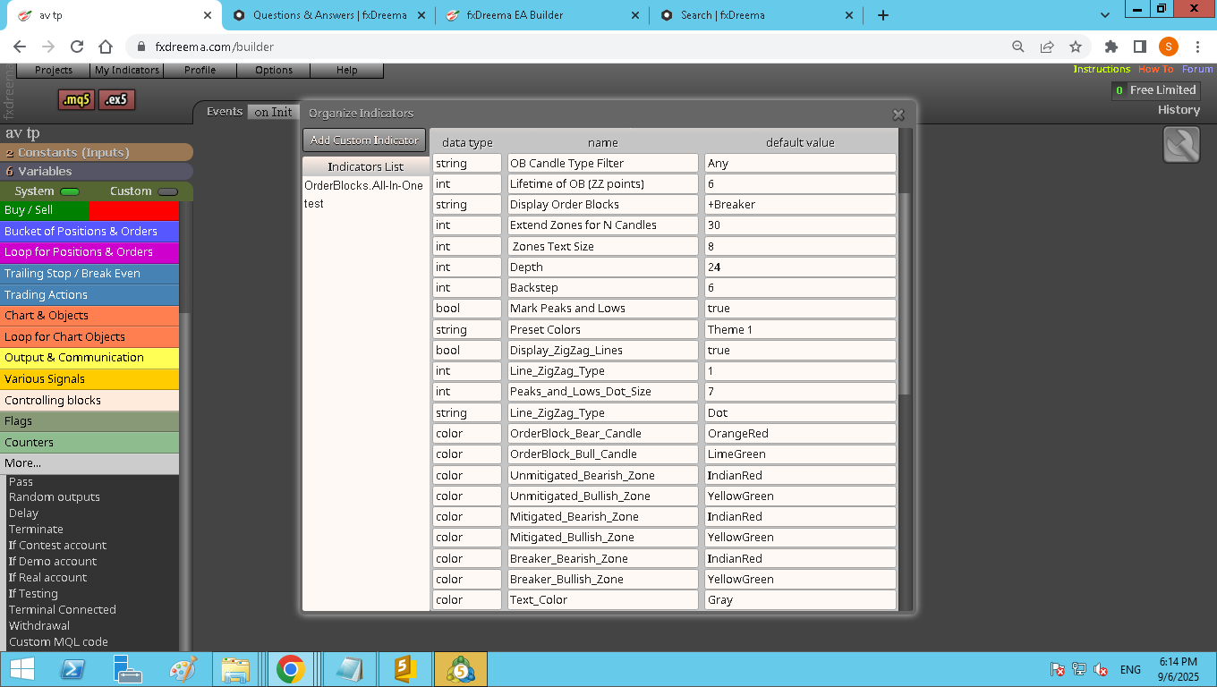
Task: Go back in the browser
Action: coord(20,47)
